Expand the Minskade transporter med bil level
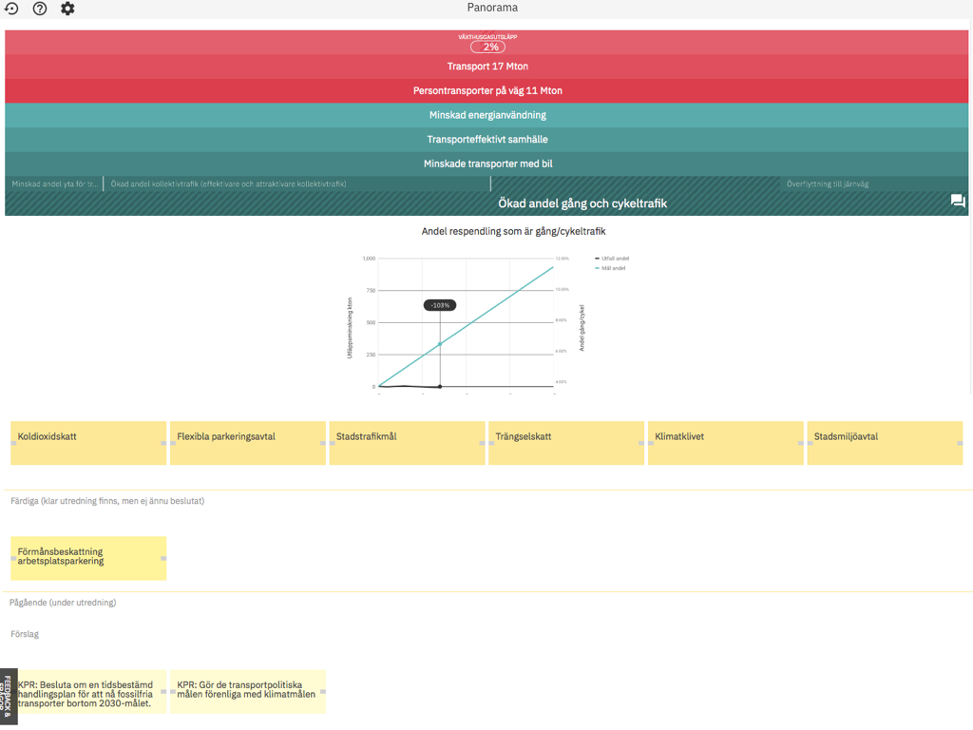 pyautogui.click(x=486, y=163)
